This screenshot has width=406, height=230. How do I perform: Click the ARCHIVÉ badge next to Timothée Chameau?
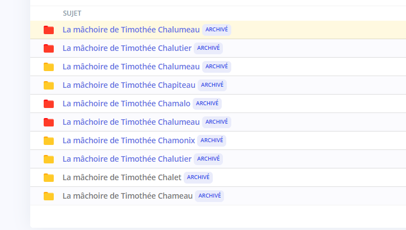coord(209,196)
